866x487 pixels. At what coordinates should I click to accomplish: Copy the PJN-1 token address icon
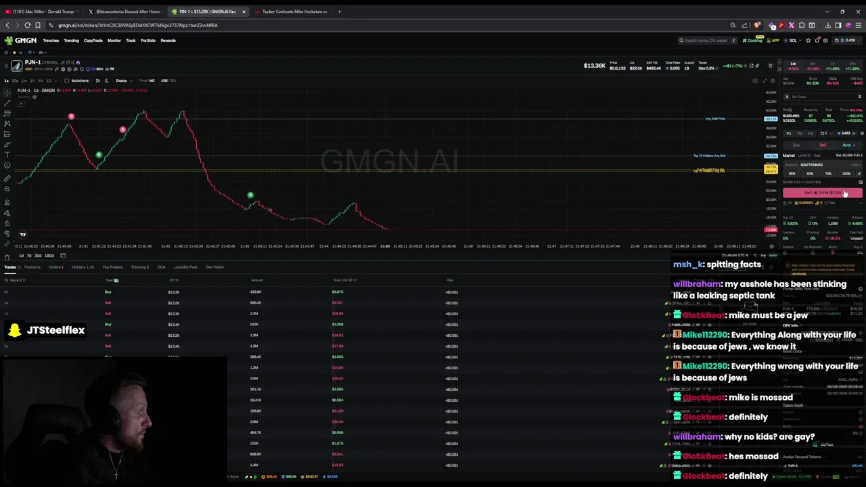pos(67,62)
